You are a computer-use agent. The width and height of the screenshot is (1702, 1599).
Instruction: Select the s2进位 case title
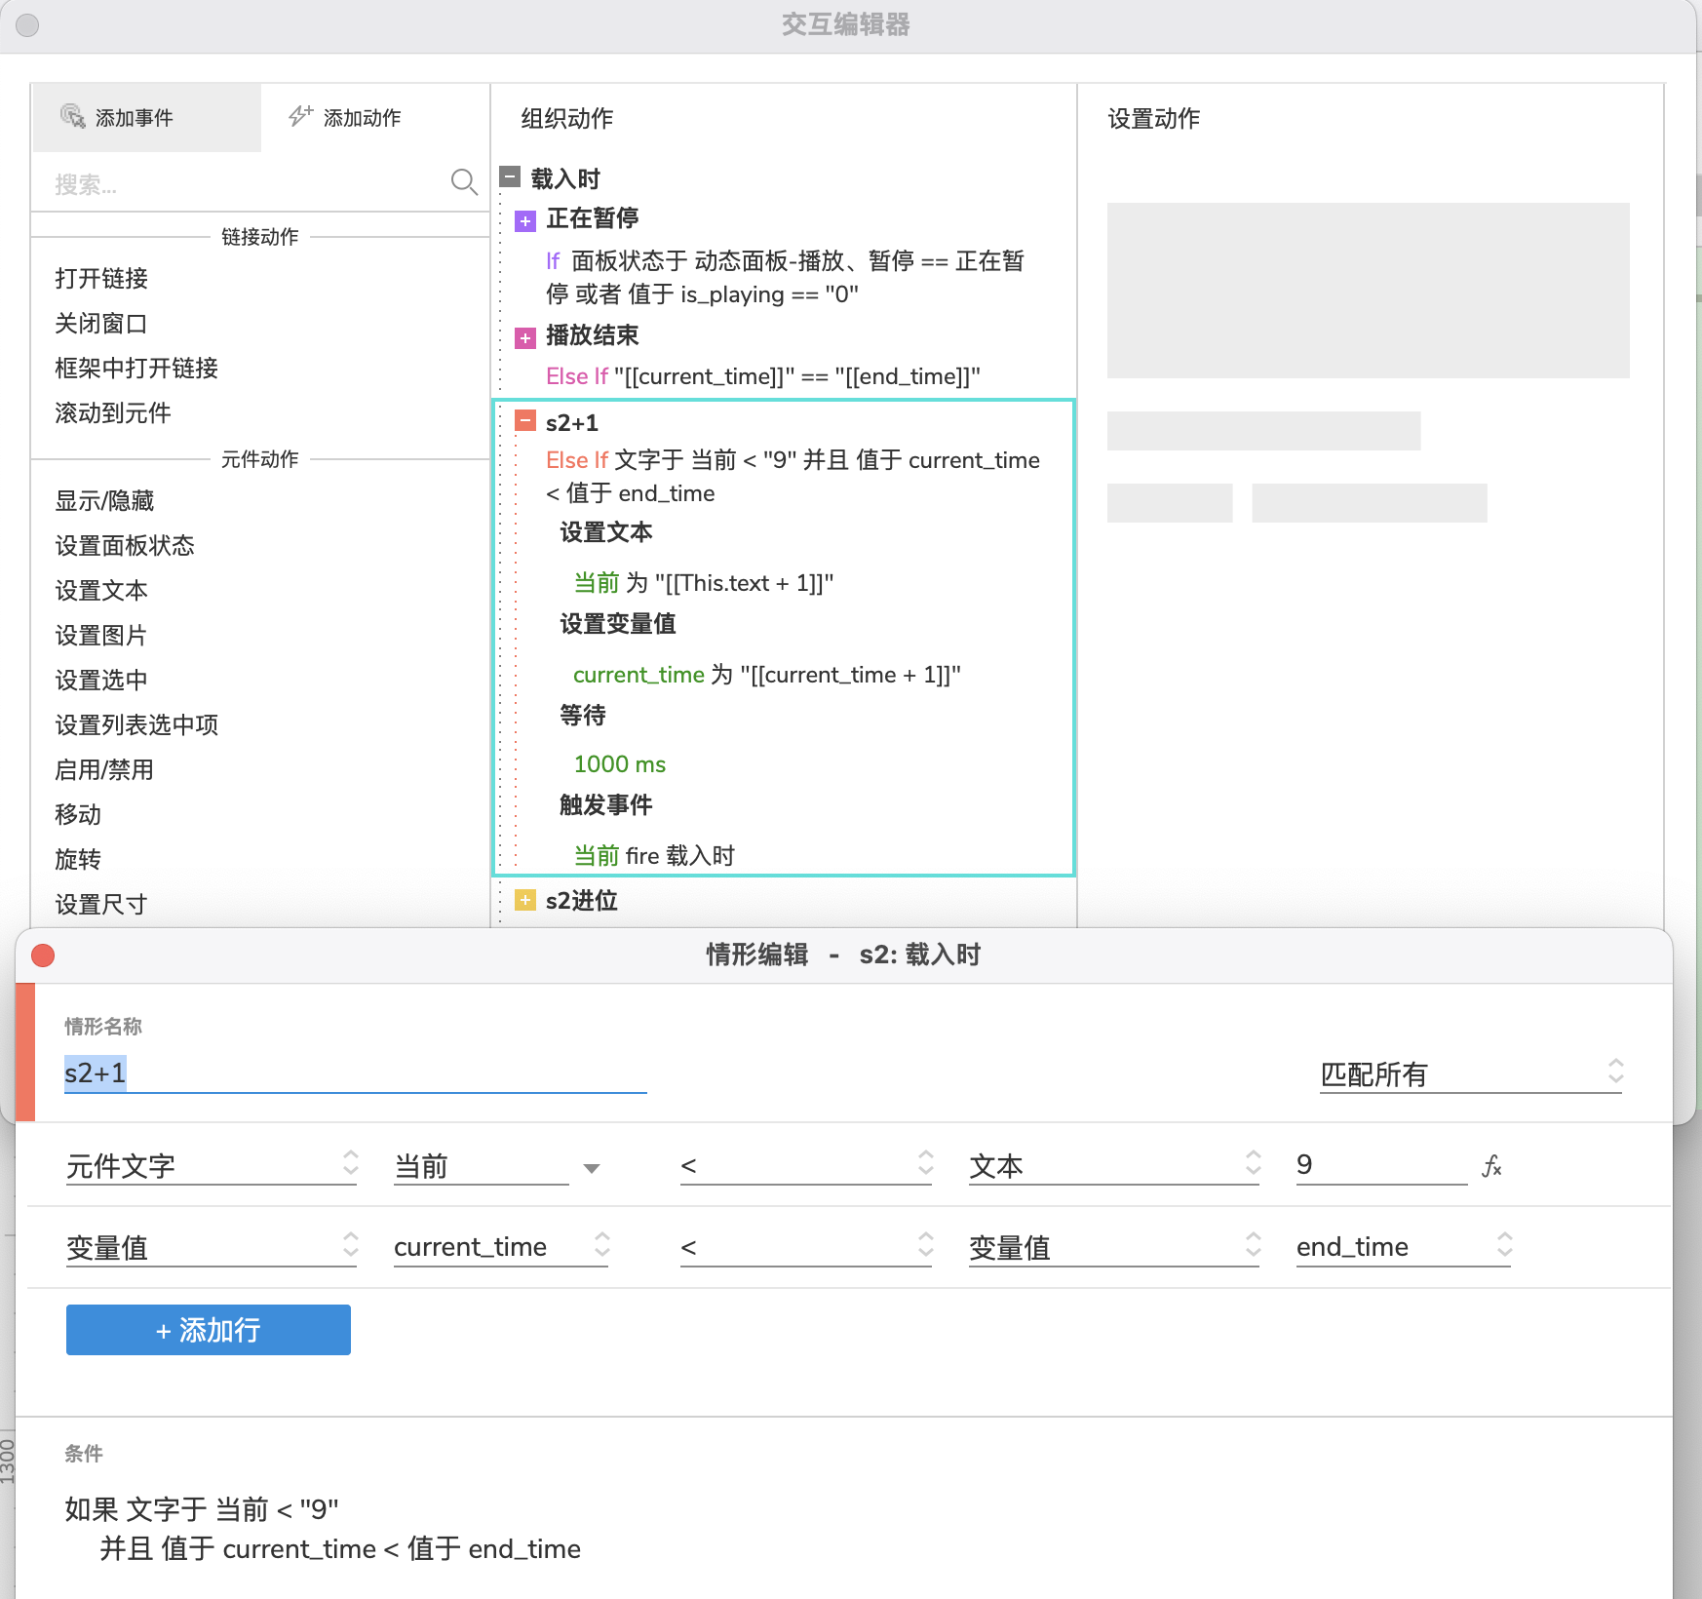pyautogui.click(x=582, y=900)
